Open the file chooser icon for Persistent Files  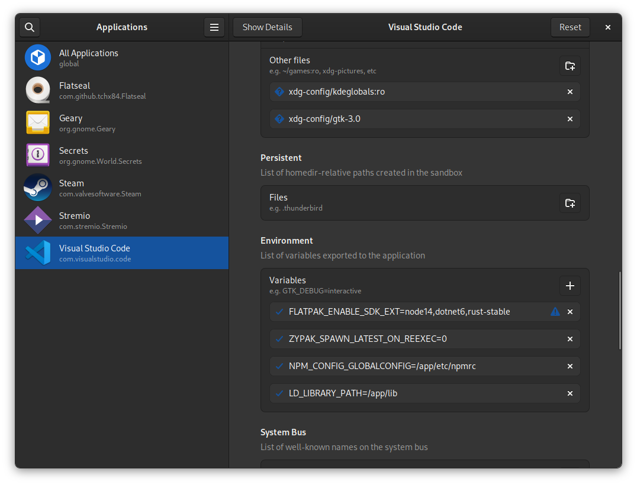(x=570, y=202)
